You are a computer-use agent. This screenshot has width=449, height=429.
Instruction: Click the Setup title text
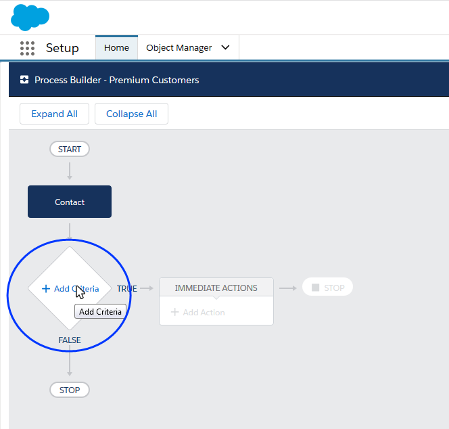(62, 48)
